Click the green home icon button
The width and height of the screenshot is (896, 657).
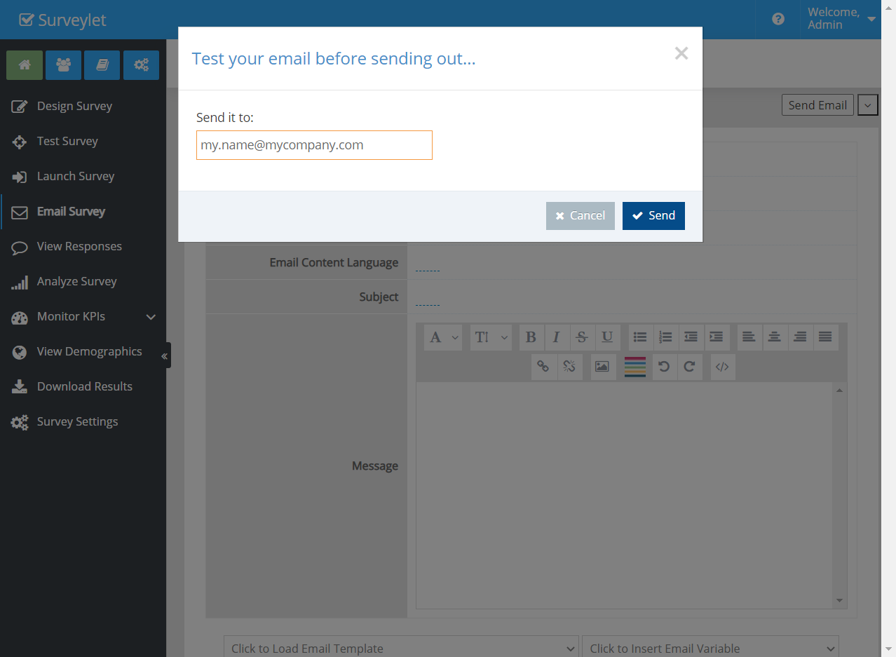pyautogui.click(x=25, y=65)
